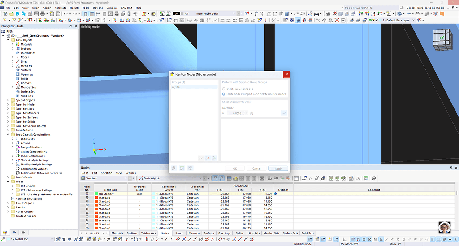The image size is (459, 246).
Task: Click the Cancel button in dialog
Action: [x=256, y=168]
